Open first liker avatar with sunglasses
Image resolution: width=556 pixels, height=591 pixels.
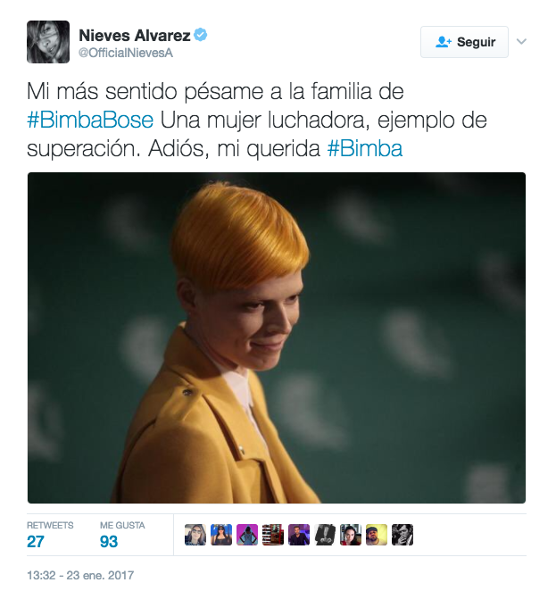[x=195, y=535]
